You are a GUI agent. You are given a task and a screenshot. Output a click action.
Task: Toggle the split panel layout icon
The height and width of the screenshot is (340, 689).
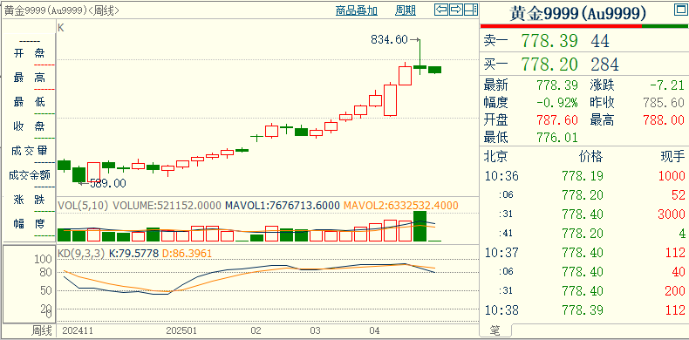tap(471, 10)
